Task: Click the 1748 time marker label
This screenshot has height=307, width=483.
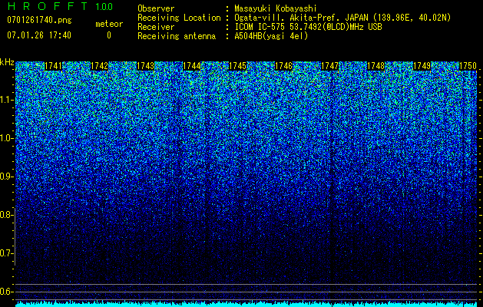Action: pos(376,66)
